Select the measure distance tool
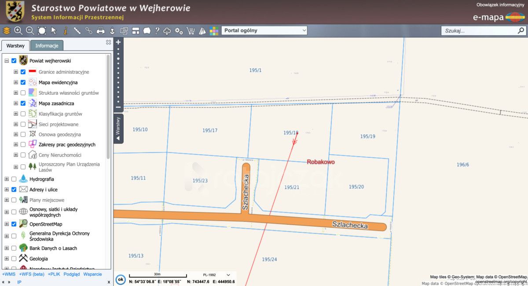The height and width of the screenshot is (286, 528). [x=78, y=31]
